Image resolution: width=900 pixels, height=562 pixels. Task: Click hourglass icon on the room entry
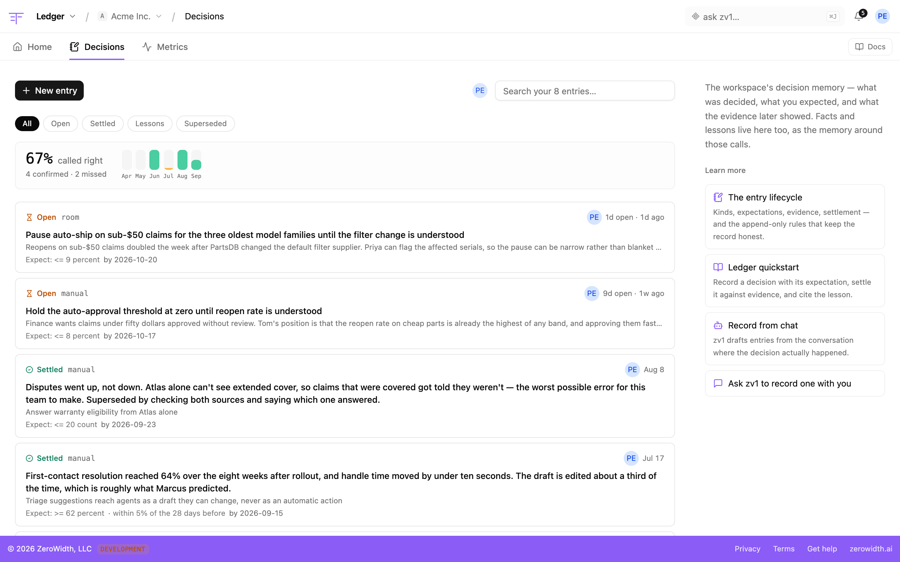point(29,217)
